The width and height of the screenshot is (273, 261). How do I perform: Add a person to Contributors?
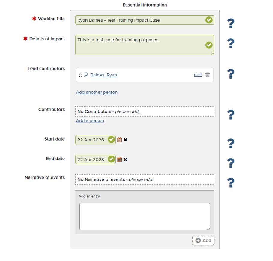pos(90,121)
